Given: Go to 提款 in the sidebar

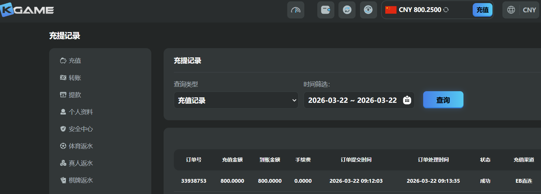Looking at the screenshot, I should (75, 95).
